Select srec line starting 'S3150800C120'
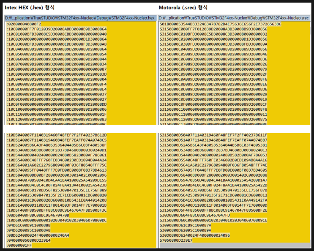This screenshot has width=314, height=251. tap(213, 119)
